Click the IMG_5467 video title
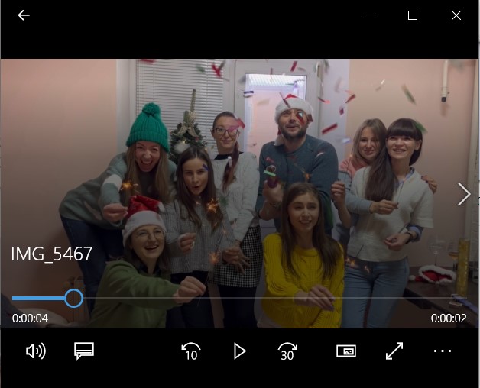The height and width of the screenshot is (388, 480). point(52,254)
